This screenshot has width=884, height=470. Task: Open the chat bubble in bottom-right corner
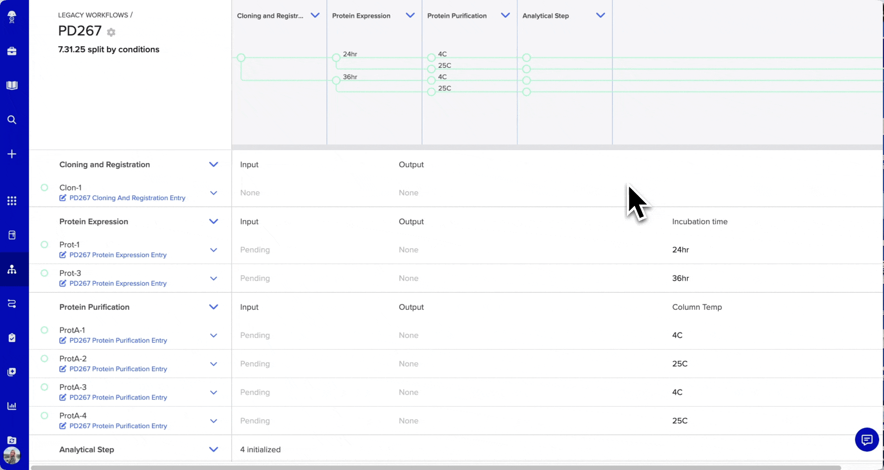point(867,440)
